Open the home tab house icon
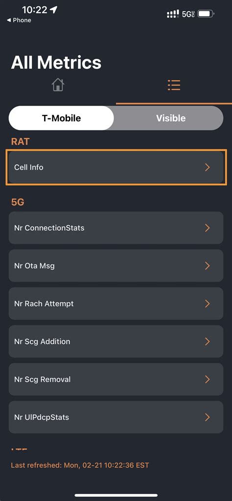The width and height of the screenshot is (232, 501). (x=58, y=85)
